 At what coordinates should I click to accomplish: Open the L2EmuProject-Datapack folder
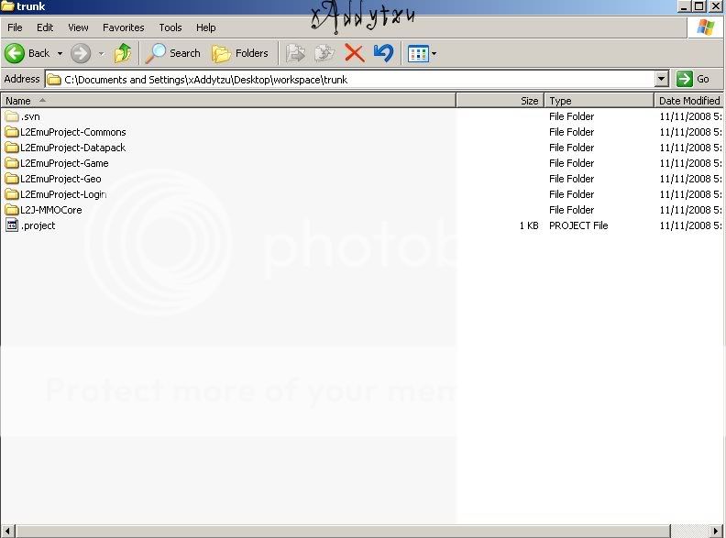[x=72, y=148]
